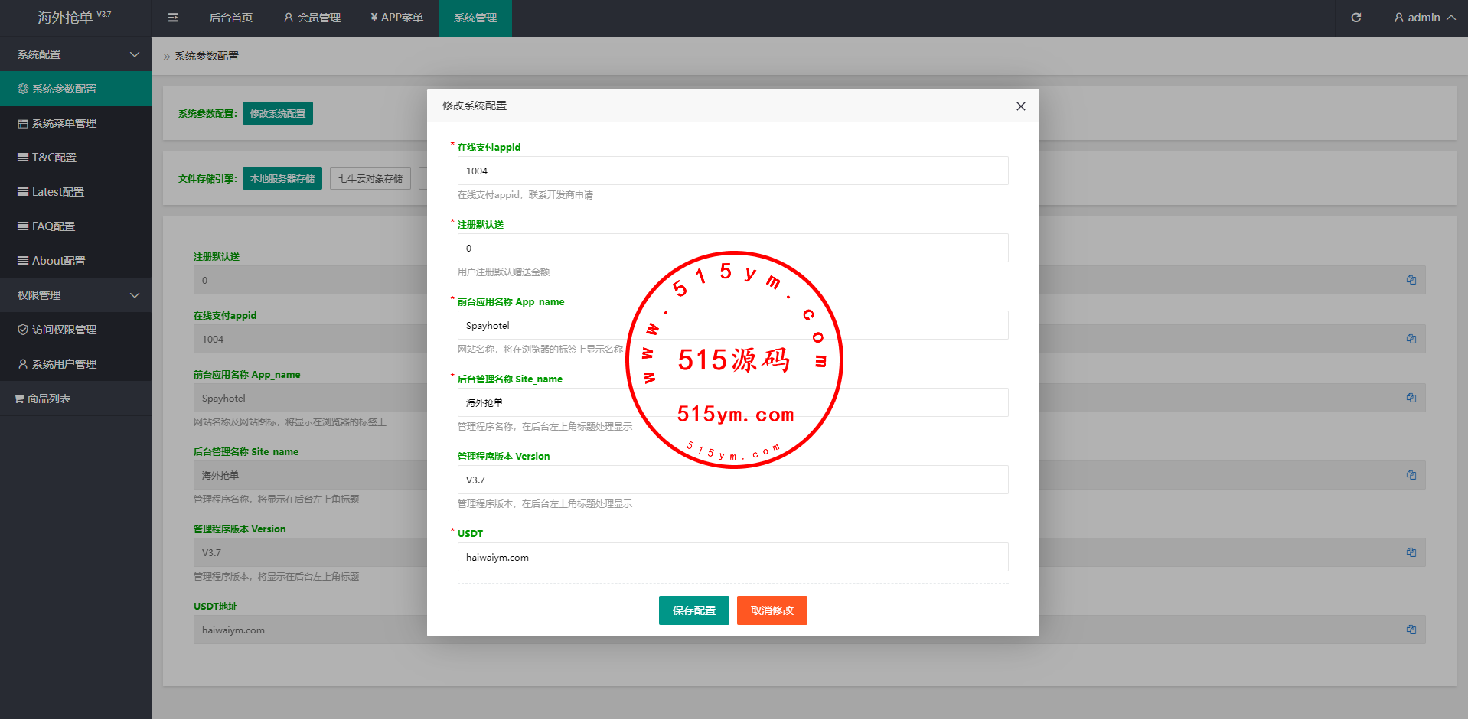Click copy icon beside 在线支付appid field

click(1411, 339)
